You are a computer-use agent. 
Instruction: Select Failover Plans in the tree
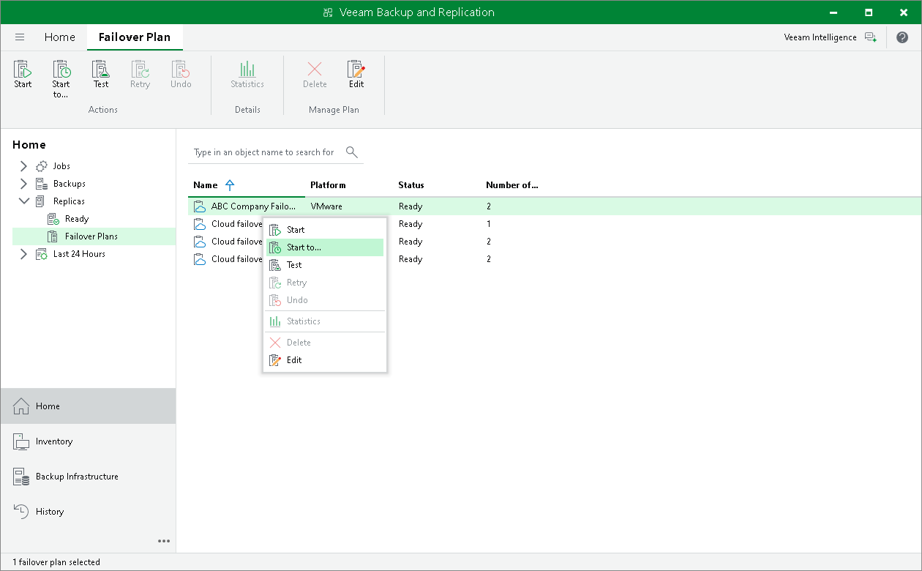pyautogui.click(x=91, y=236)
